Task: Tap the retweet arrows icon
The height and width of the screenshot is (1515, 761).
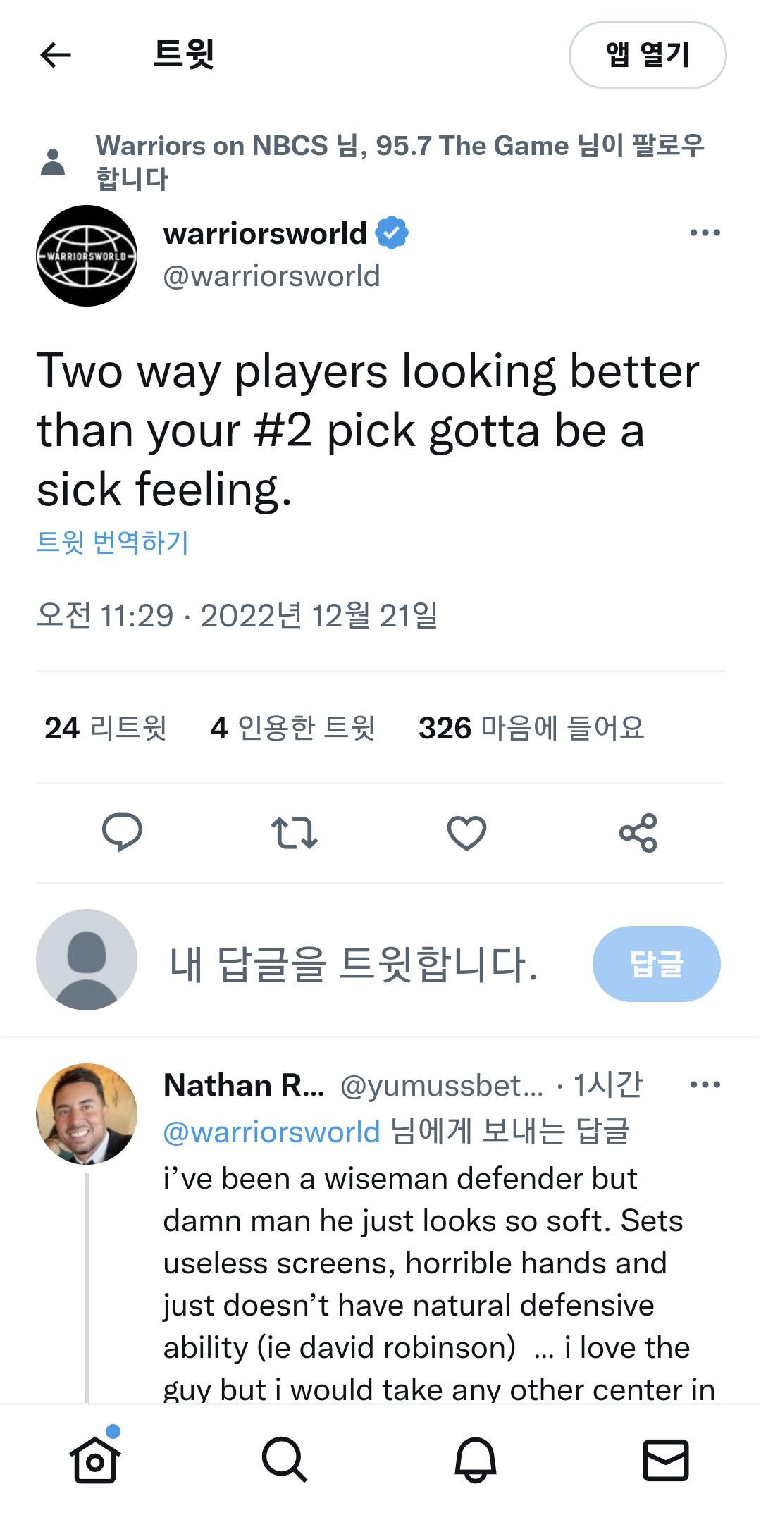Action: [295, 832]
